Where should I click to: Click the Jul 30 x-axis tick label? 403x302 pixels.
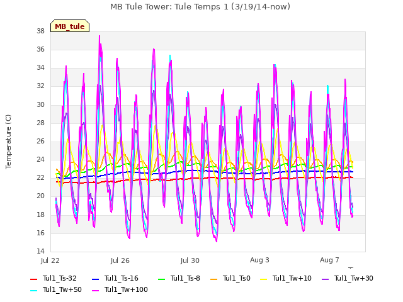pyautogui.click(x=190, y=260)
